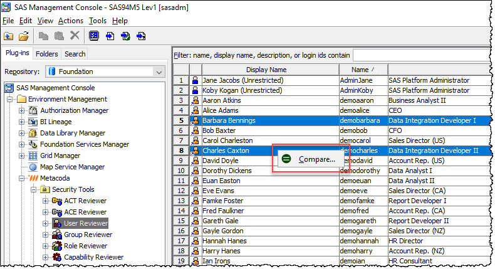The image size is (495, 269).
Task: Select the Koby Kogan (Unrestricted) row
Action: pos(331,90)
